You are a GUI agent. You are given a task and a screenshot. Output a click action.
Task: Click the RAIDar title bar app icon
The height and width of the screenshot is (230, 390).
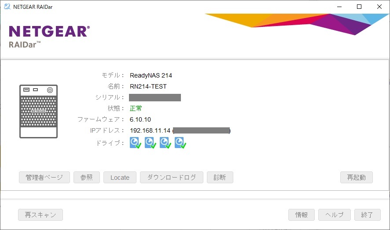7,7
